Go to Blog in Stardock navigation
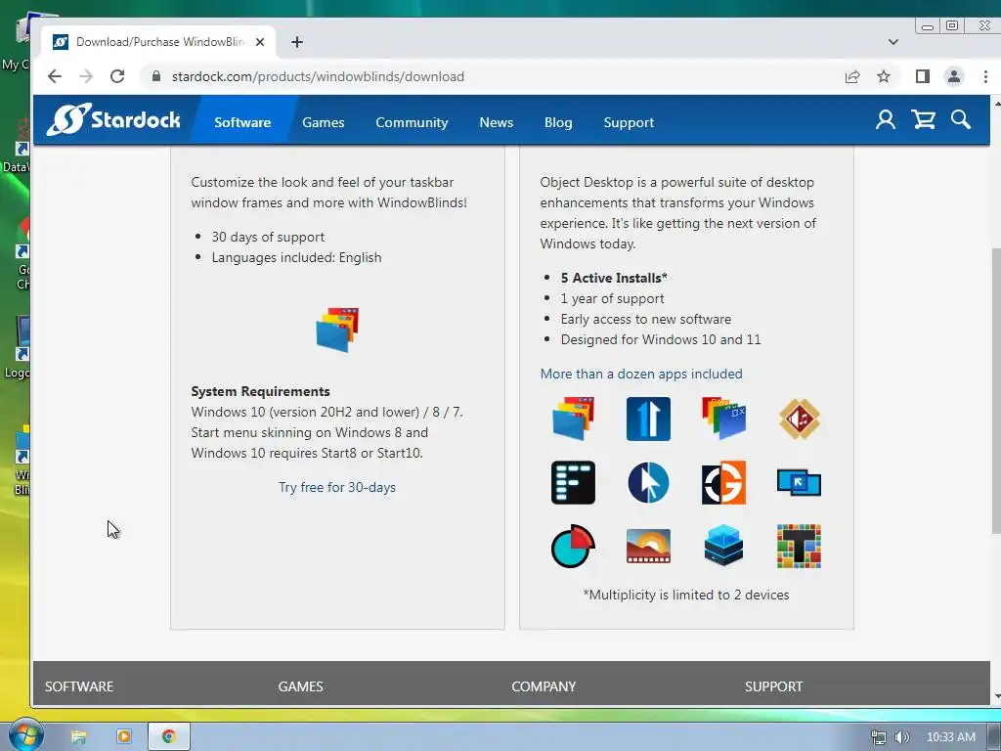The image size is (1001, 751). click(558, 122)
